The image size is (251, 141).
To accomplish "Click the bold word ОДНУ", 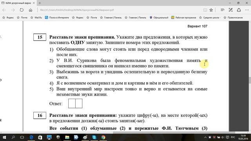I will pos(78,43).
